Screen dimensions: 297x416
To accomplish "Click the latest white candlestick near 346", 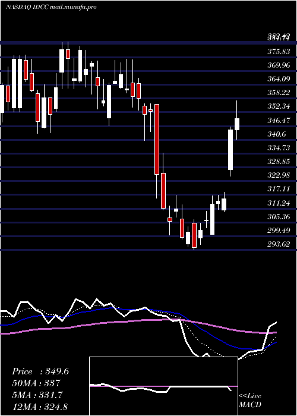I will [x=237, y=124].
